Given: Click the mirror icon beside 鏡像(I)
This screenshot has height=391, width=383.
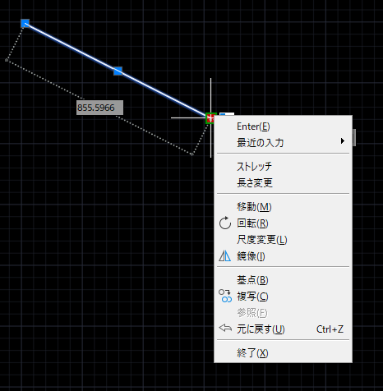Looking at the screenshot, I should pos(225,256).
